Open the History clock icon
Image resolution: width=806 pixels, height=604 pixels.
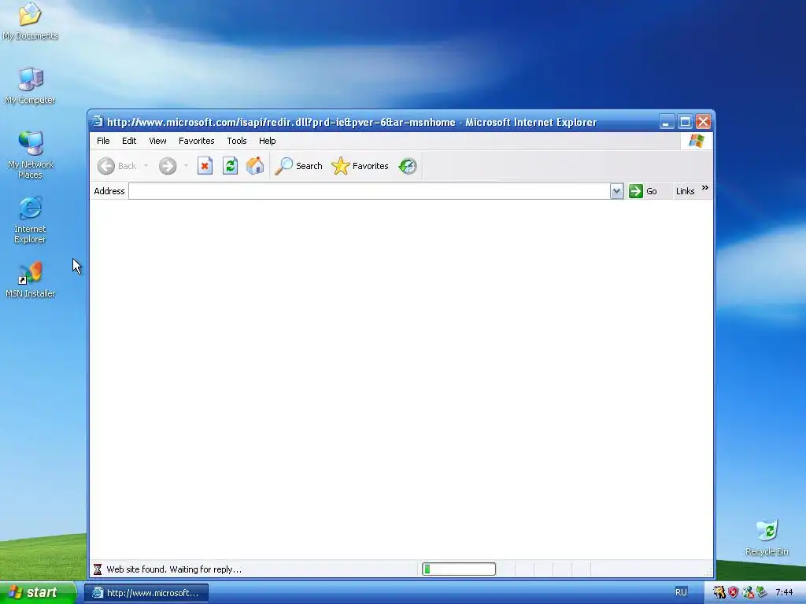408,166
